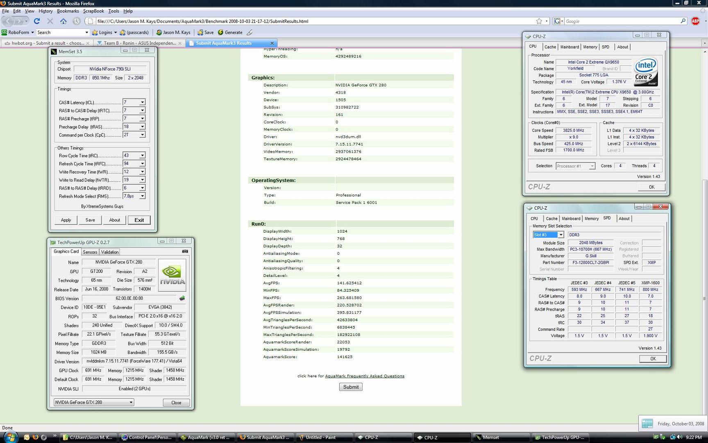Open Memory tab in bottom CPU-Z window
This screenshot has height=443, width=708.
click(x=592, y=219)
